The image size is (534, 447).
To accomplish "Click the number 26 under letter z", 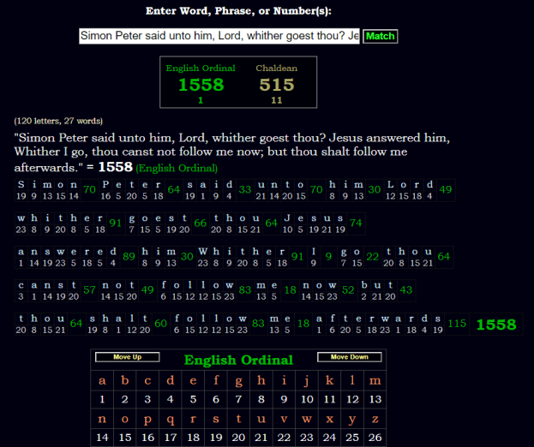I will pyautogui.click(x=375, y=437).
